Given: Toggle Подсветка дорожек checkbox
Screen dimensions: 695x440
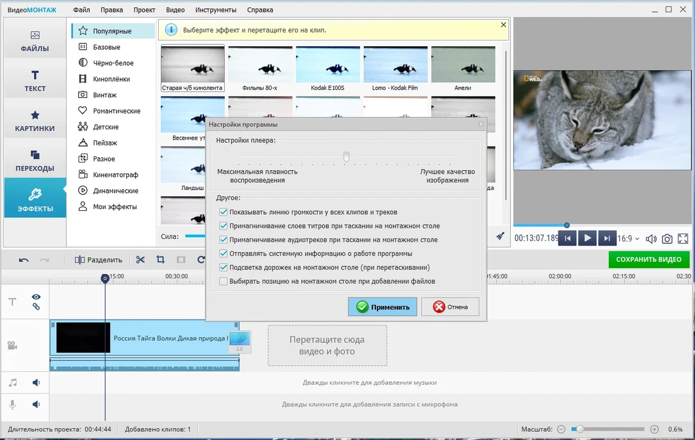Looking at the screenshot, I should click(224, 267).
